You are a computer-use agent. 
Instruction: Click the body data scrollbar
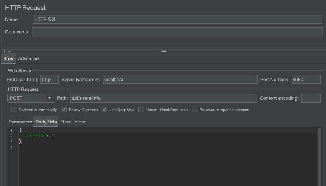pos(319,155)
